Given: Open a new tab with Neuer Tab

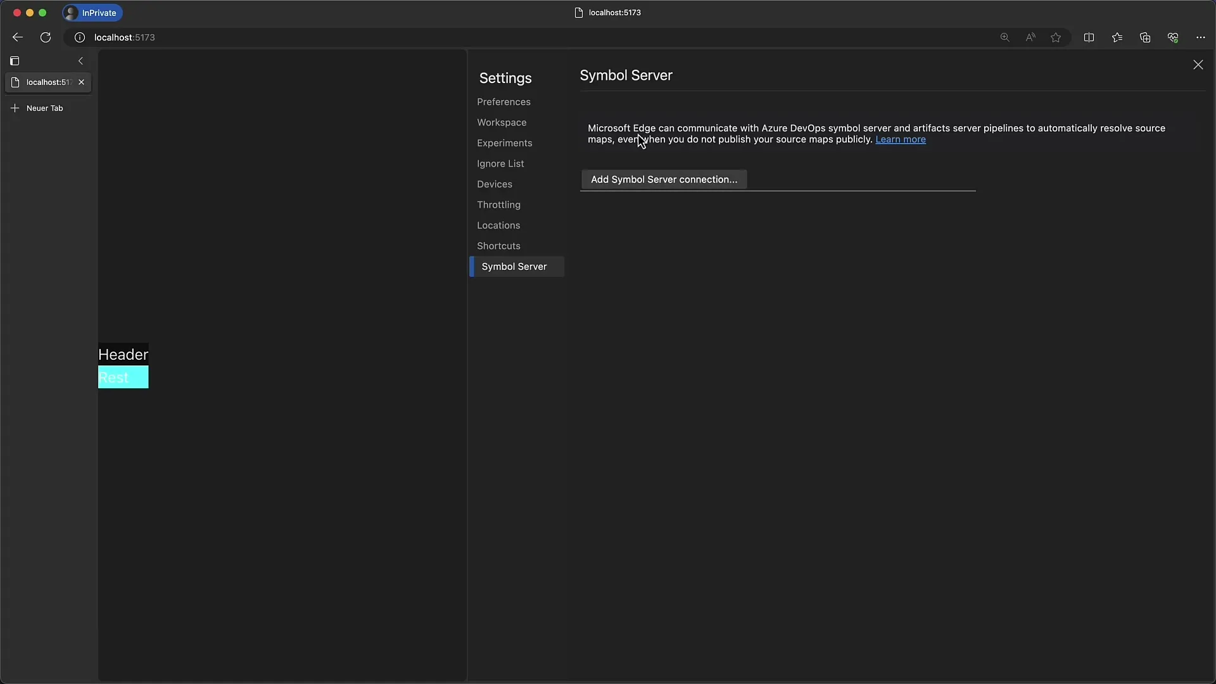Looking at the screenshot, I should pyautogui.click(x=38, y=108).
